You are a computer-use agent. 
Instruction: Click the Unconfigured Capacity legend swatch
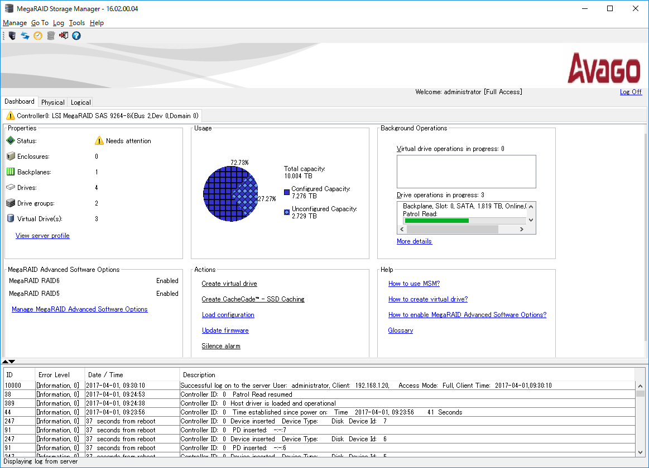[x=287, y=212]
